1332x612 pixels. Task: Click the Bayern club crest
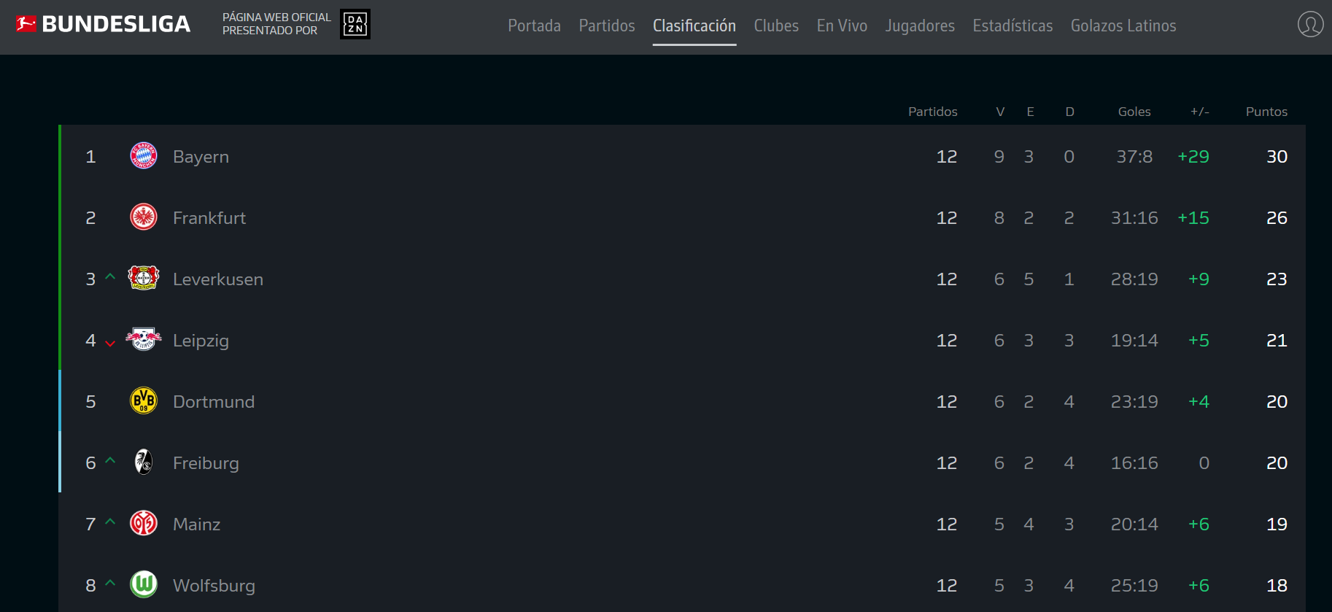click(x=144, y=155)
